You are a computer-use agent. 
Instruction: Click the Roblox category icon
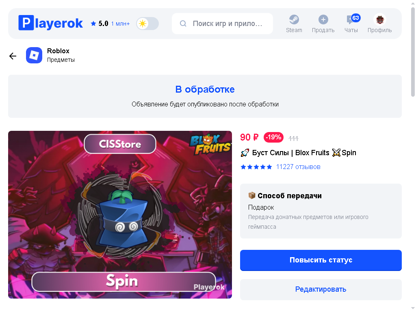click(34, 55)
